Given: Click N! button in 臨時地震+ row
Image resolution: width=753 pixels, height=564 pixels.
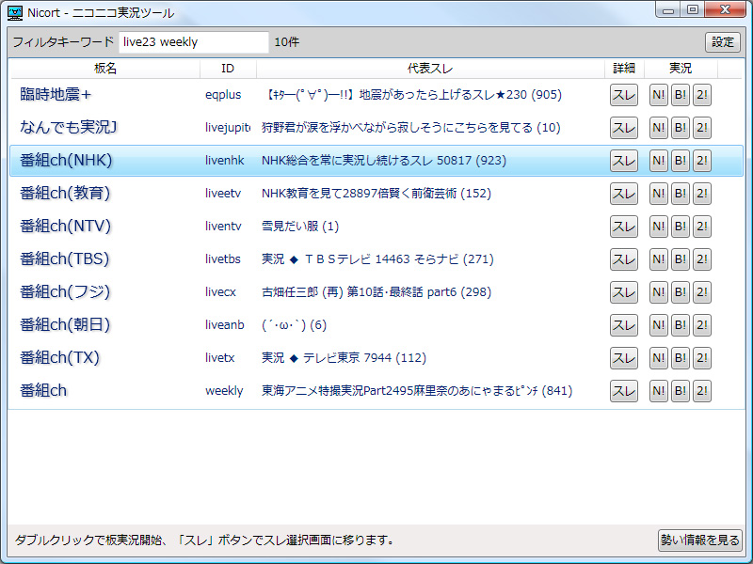Looking at the screenshot, I should (659, 95).
